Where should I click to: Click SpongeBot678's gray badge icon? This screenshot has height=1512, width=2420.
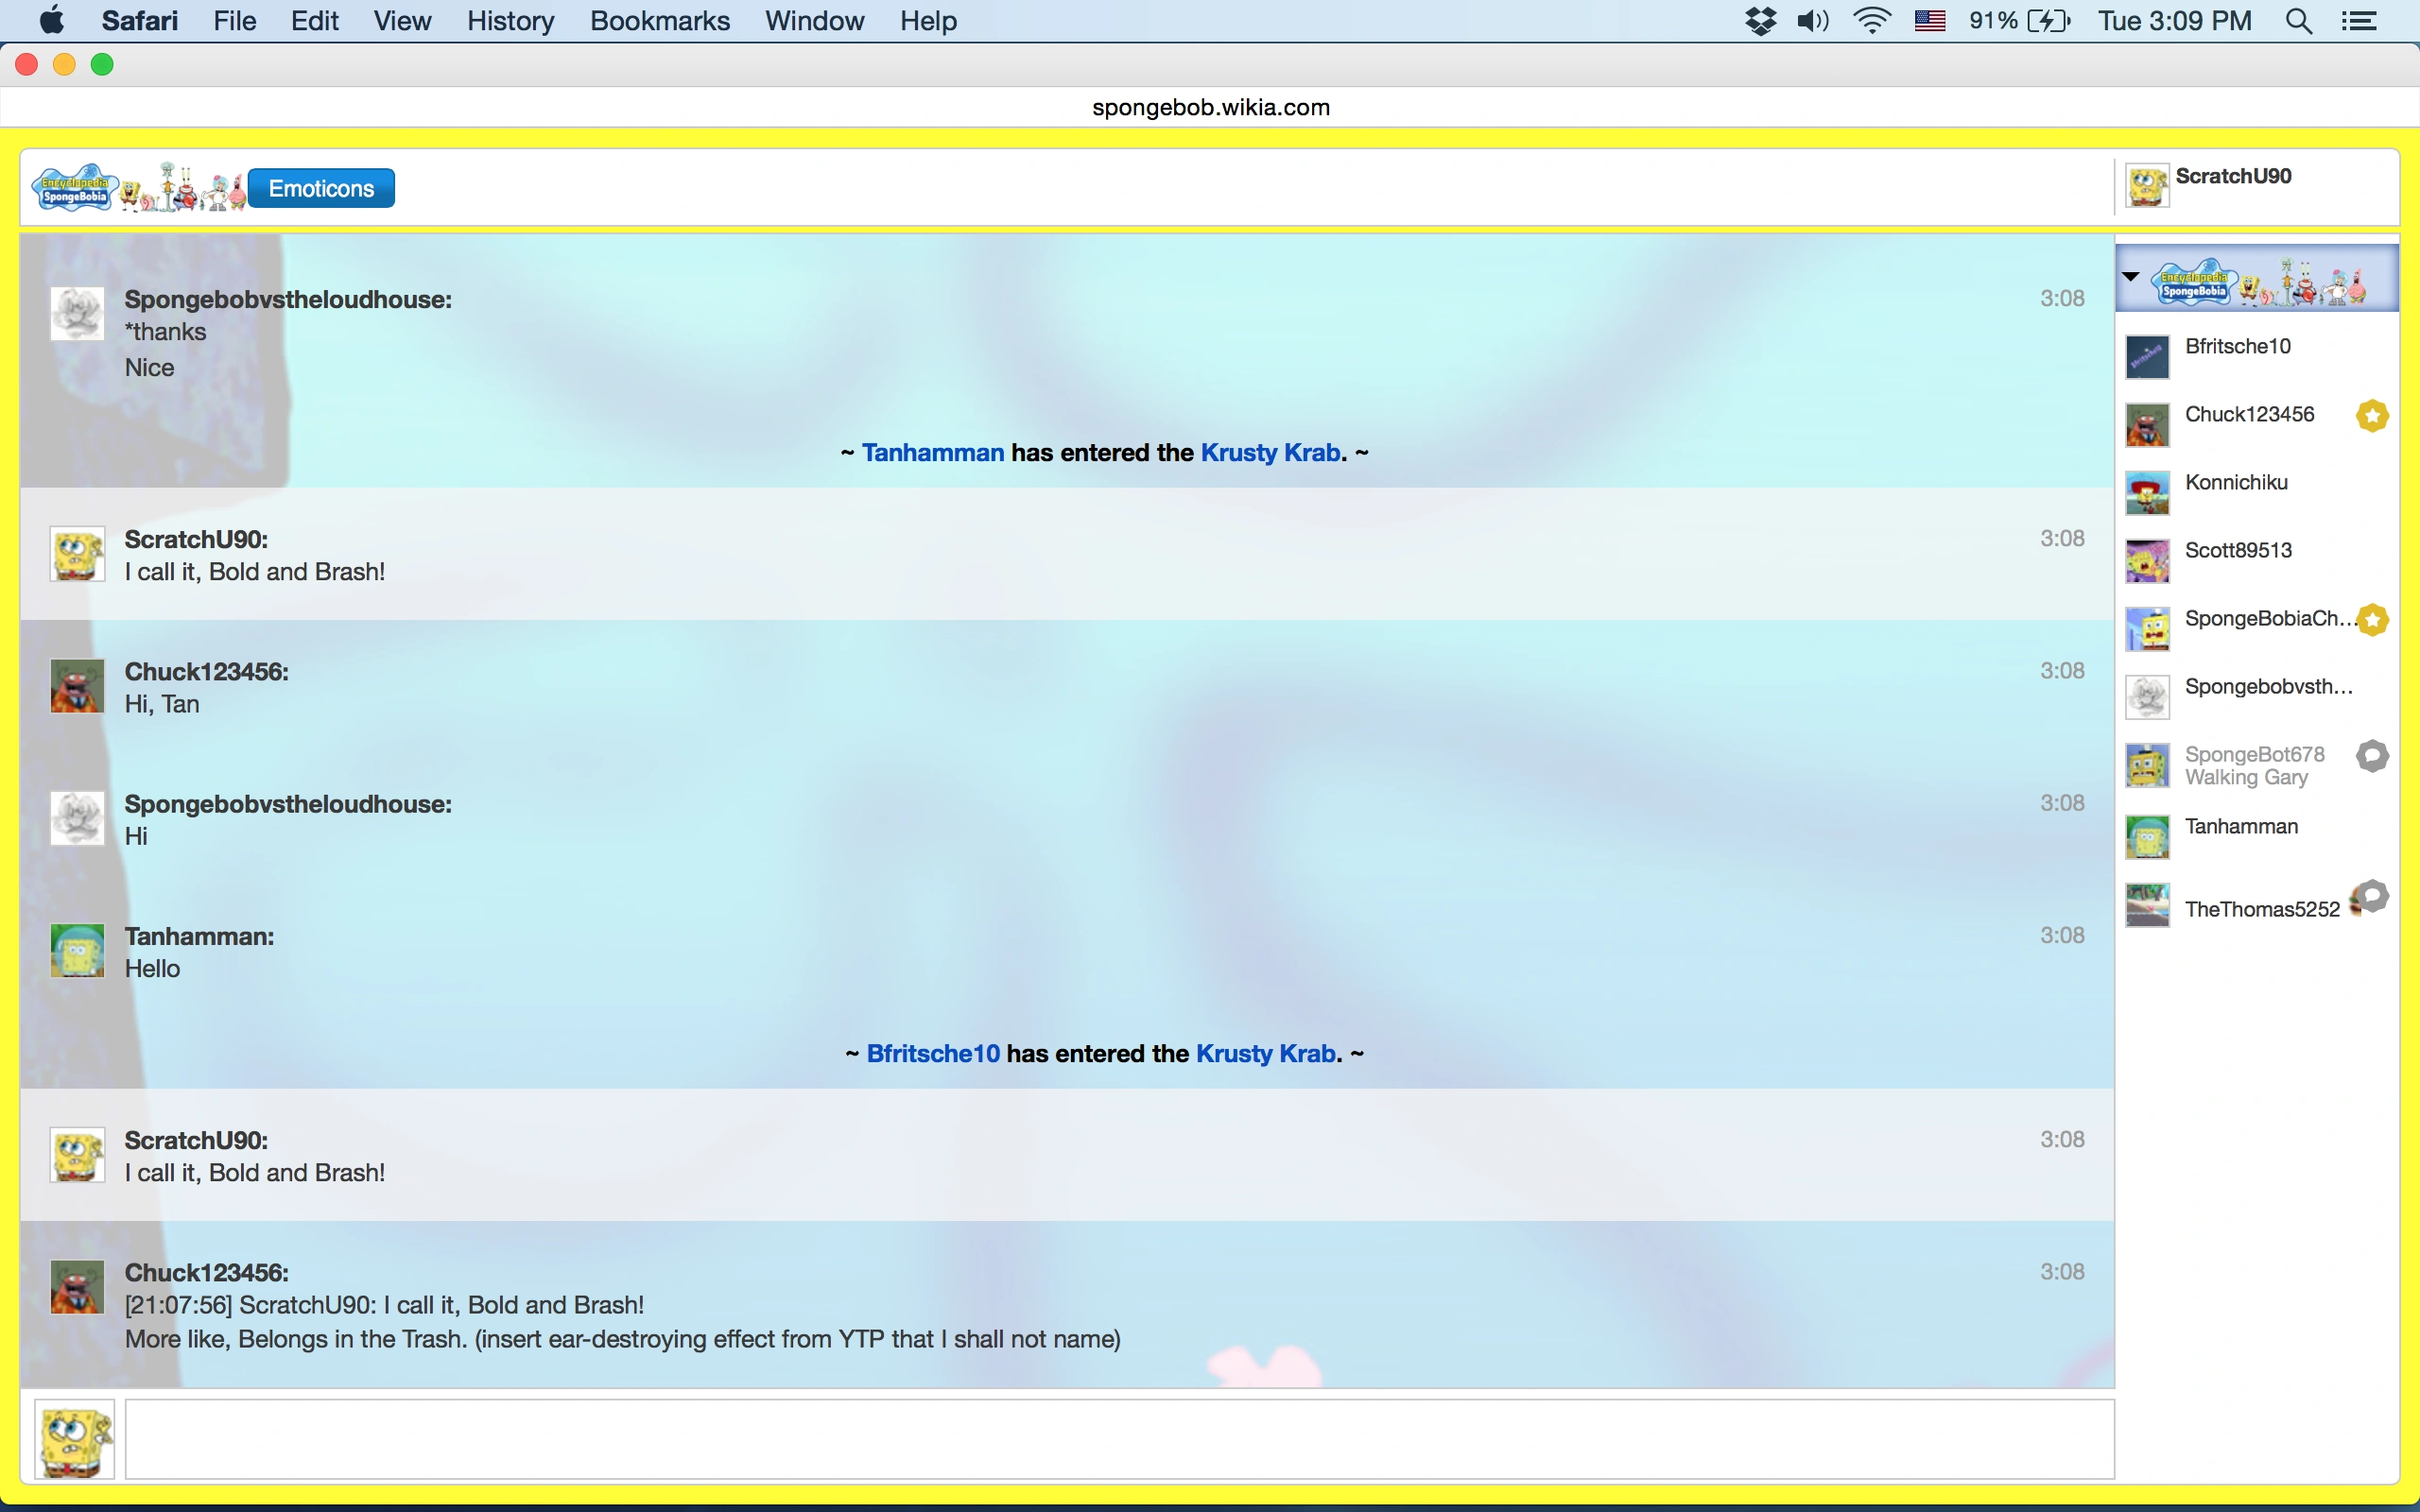tap(2372, 756)
